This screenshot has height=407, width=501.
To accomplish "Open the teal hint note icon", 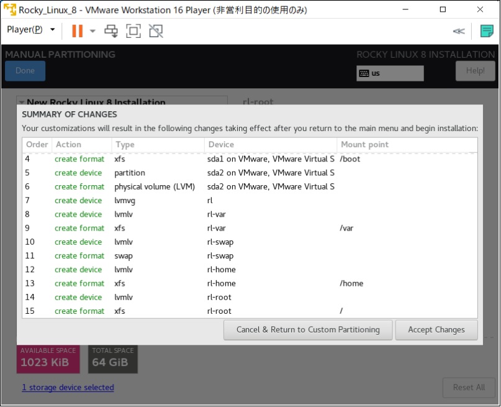I will click(x=485, y=30).
